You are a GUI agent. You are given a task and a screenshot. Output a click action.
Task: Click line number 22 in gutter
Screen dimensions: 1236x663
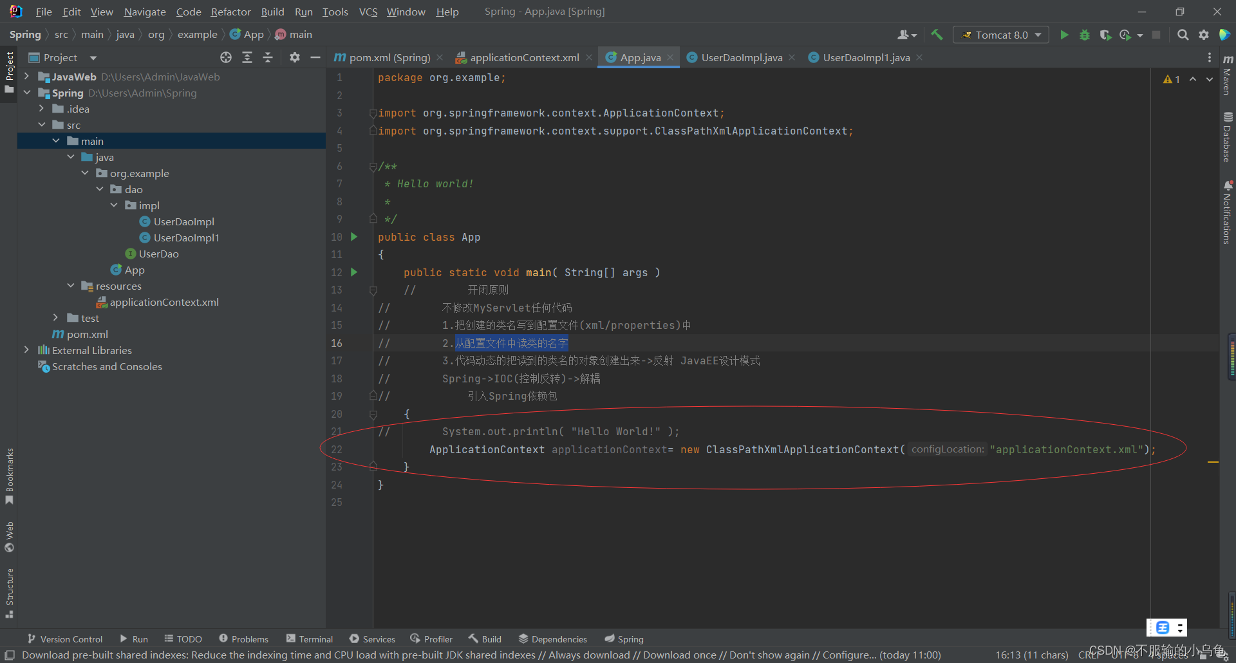[x=337, y=449]
